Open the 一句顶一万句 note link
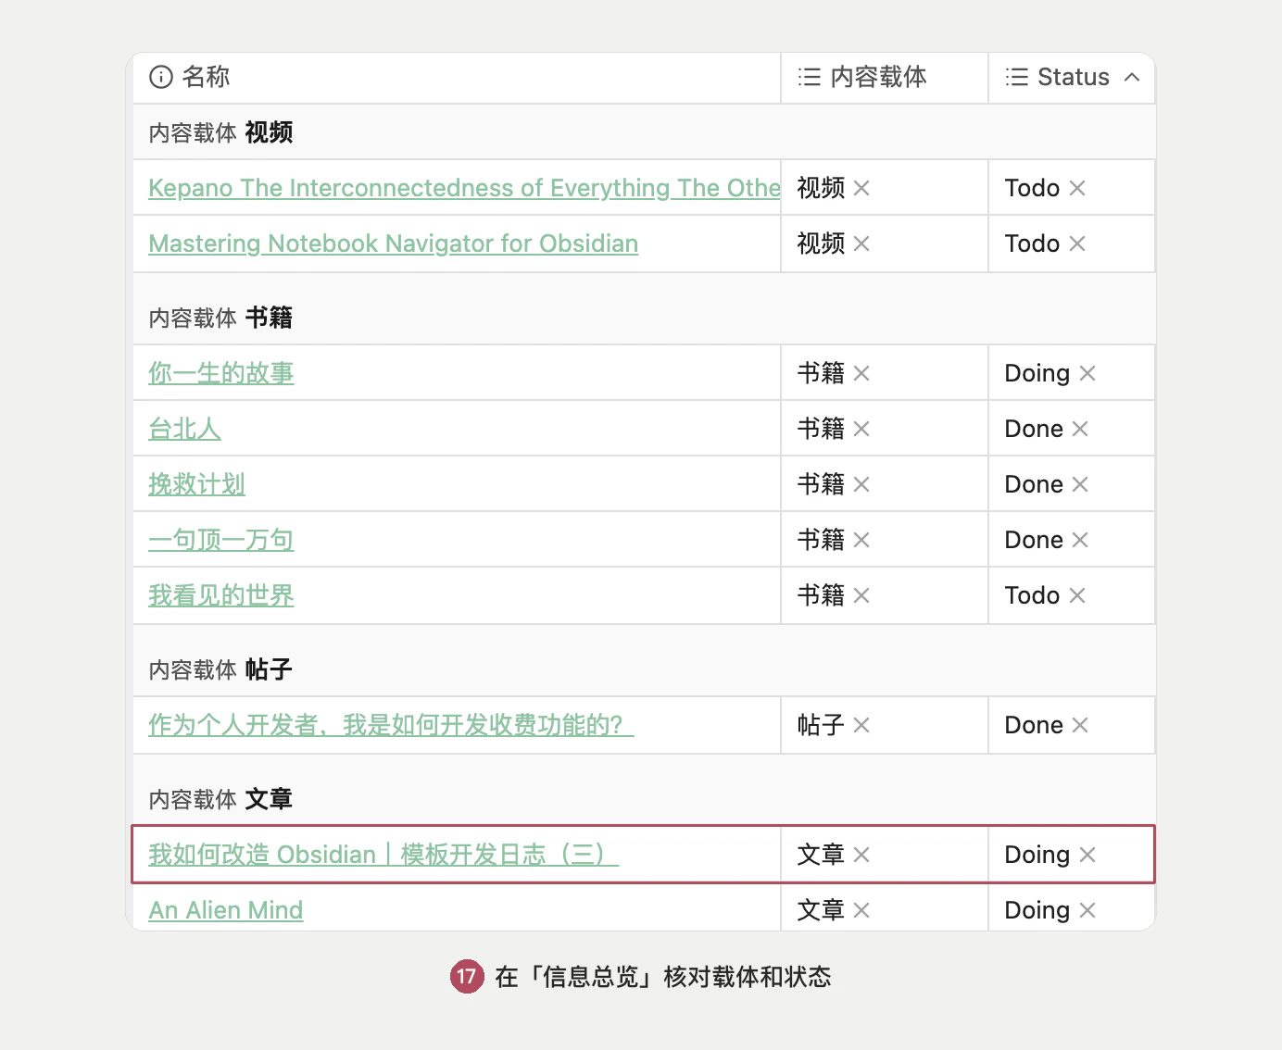This screenshot has width=1282, height=1050. tap(221, 540)
